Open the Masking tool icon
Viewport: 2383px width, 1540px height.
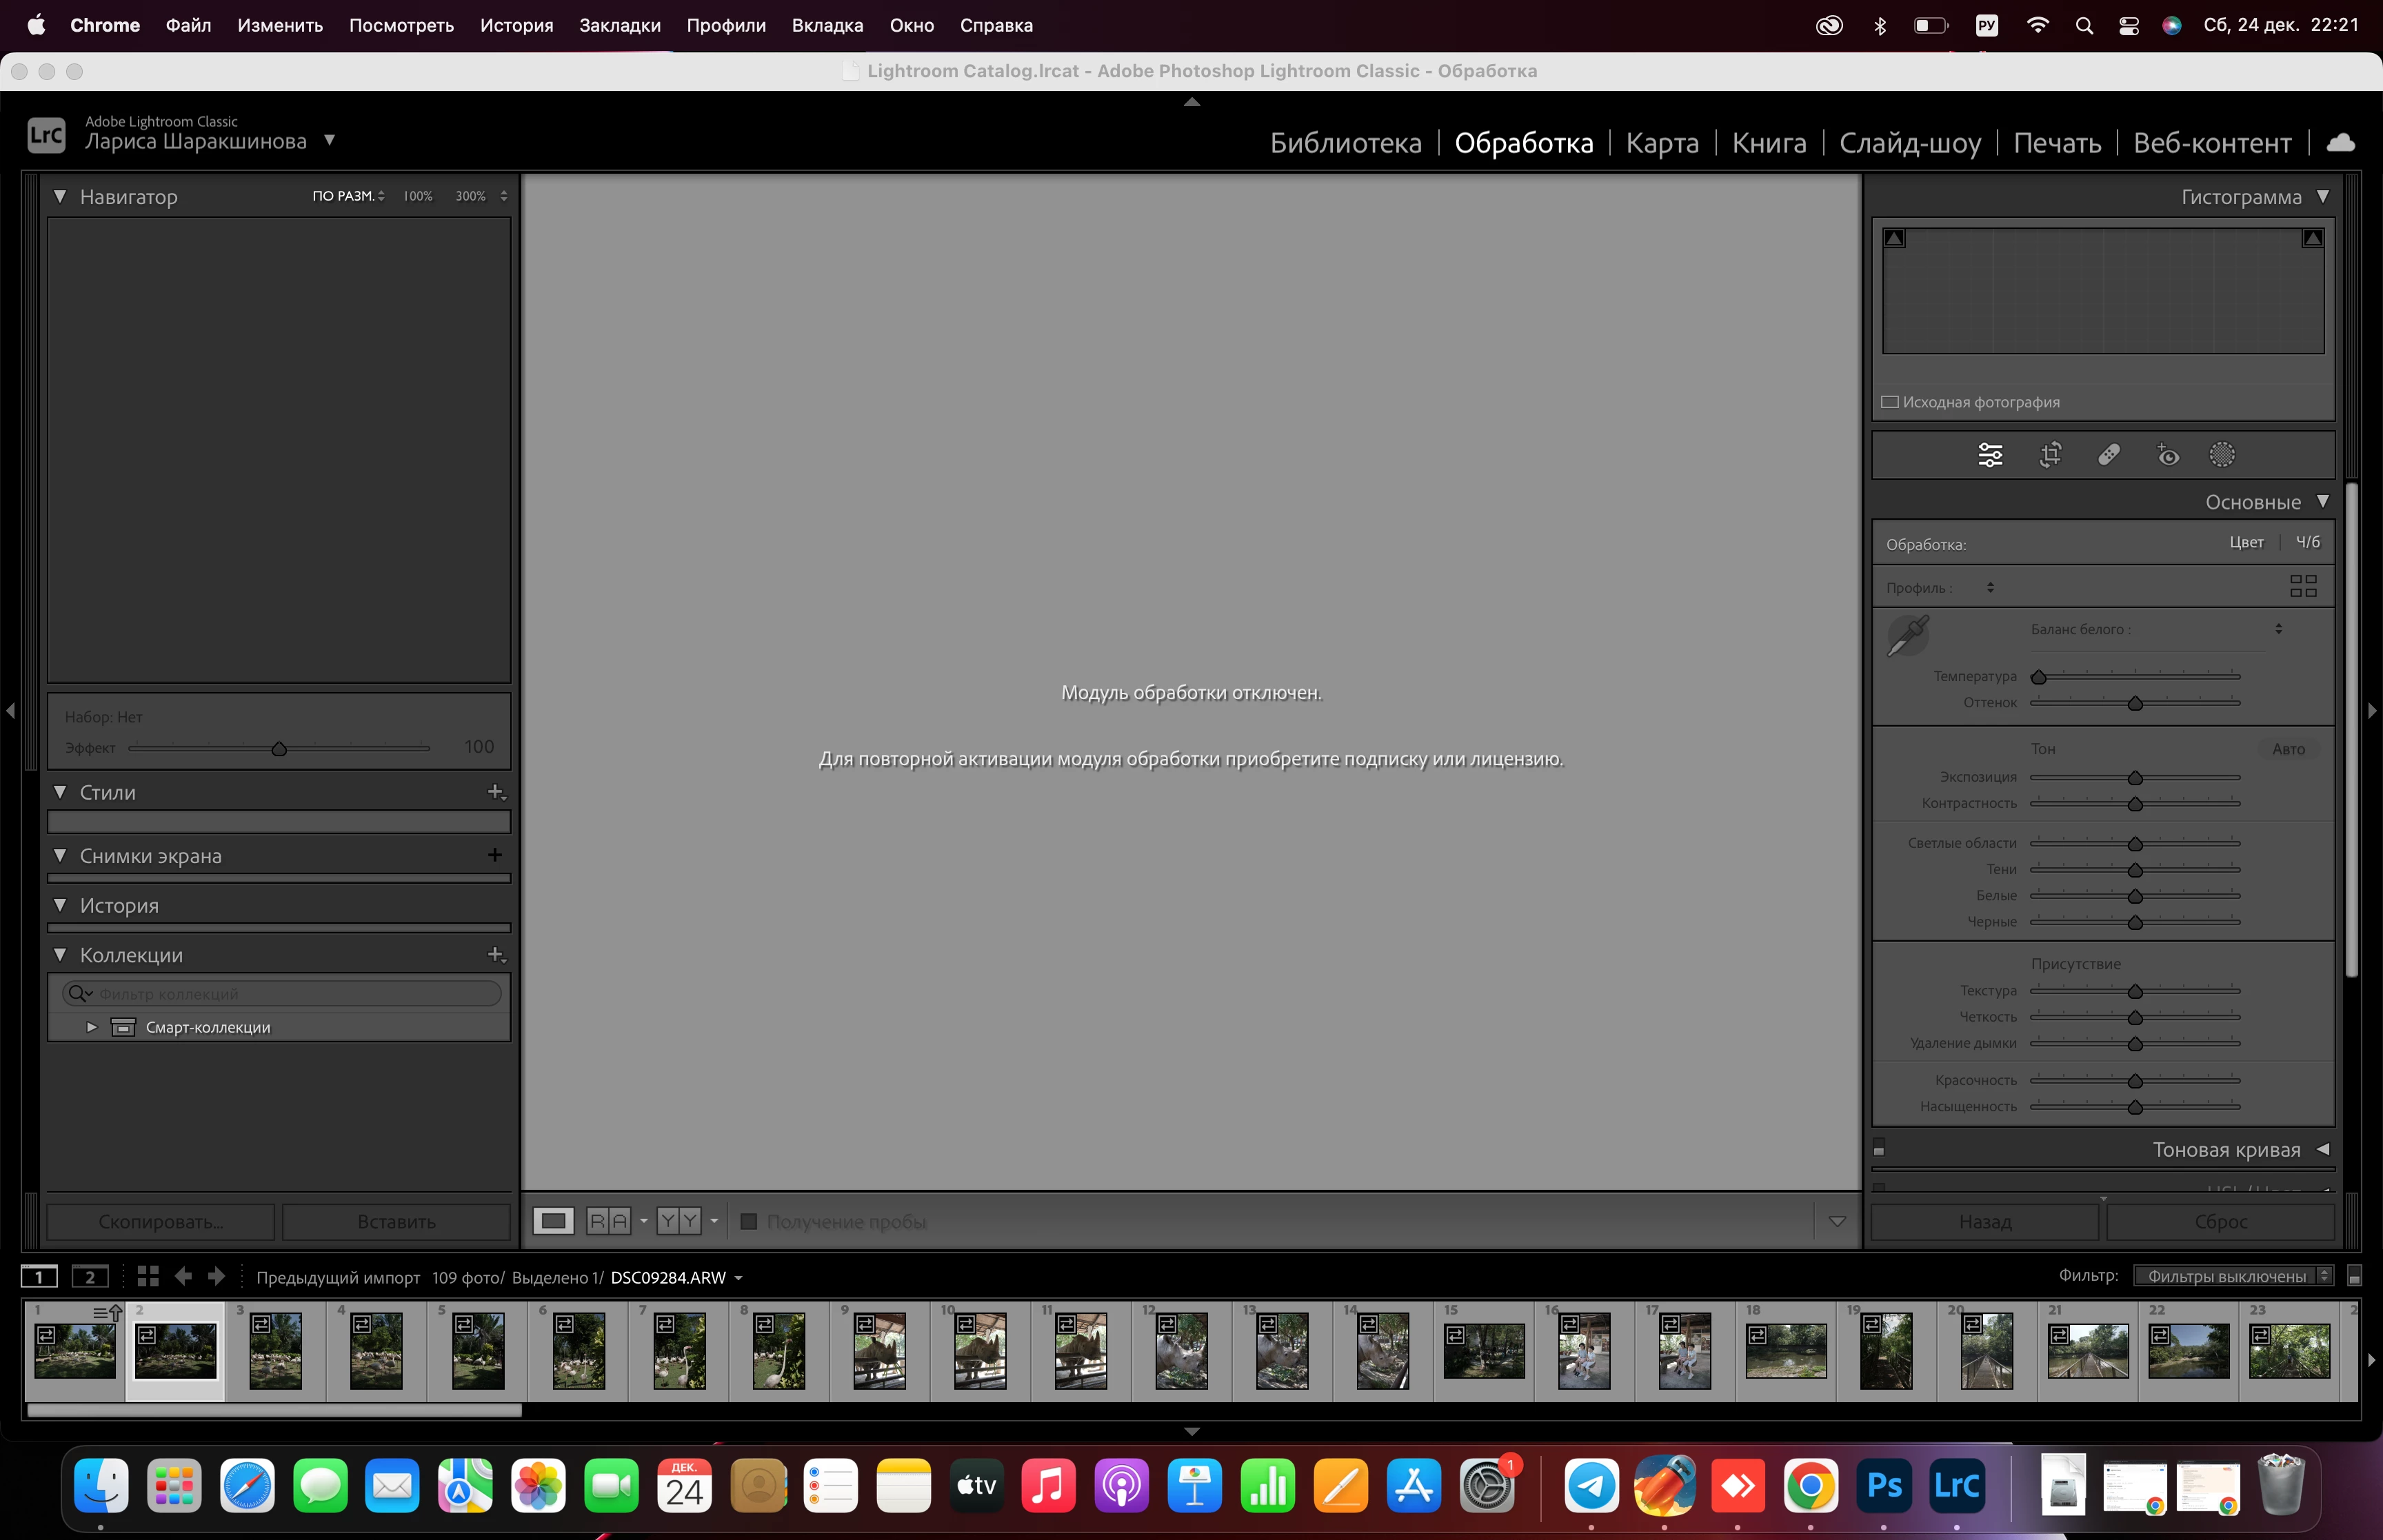[2222, 455]
